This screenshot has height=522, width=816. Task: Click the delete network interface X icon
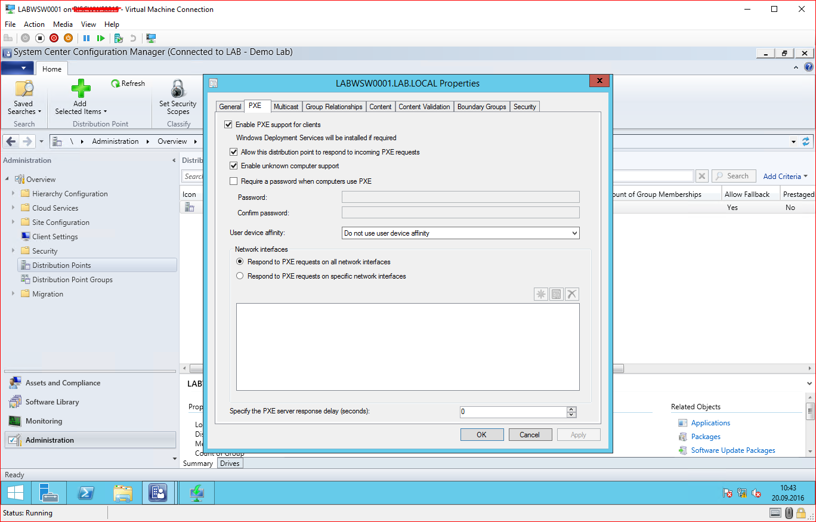pos(572,294)
